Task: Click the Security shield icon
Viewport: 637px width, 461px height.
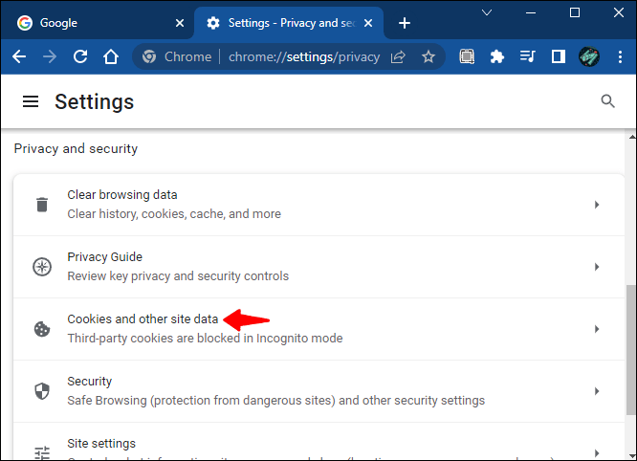Action: click(42, 391)
